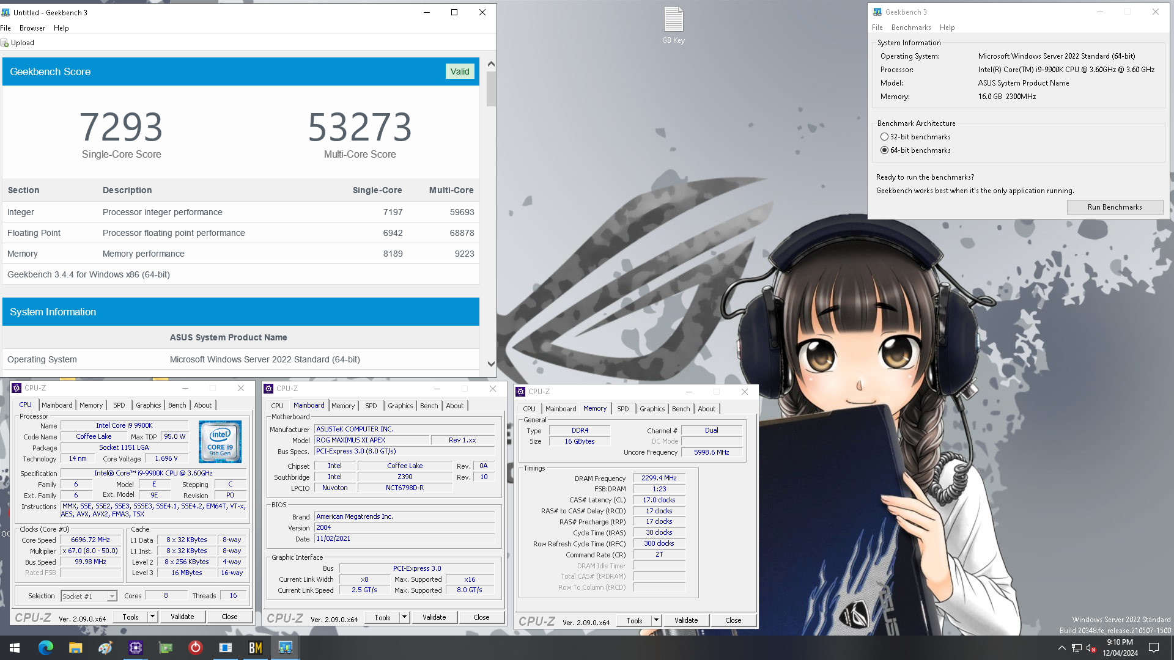The image size is (1174, 660).
Task: Open the BM (BenchMate) taskbar icon
Action: [x=255, y=648]
